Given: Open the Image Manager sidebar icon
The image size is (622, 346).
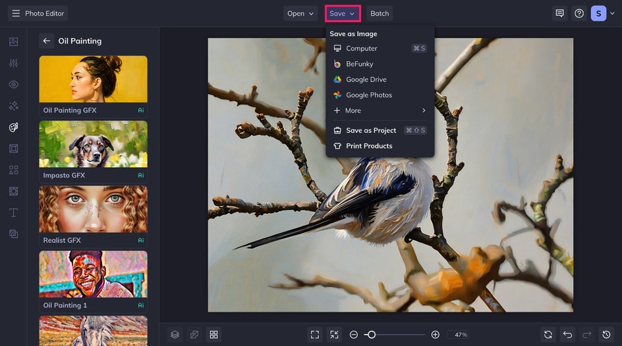Looking at the screenshot, I should pyautogui.click(x=13, y=41).
